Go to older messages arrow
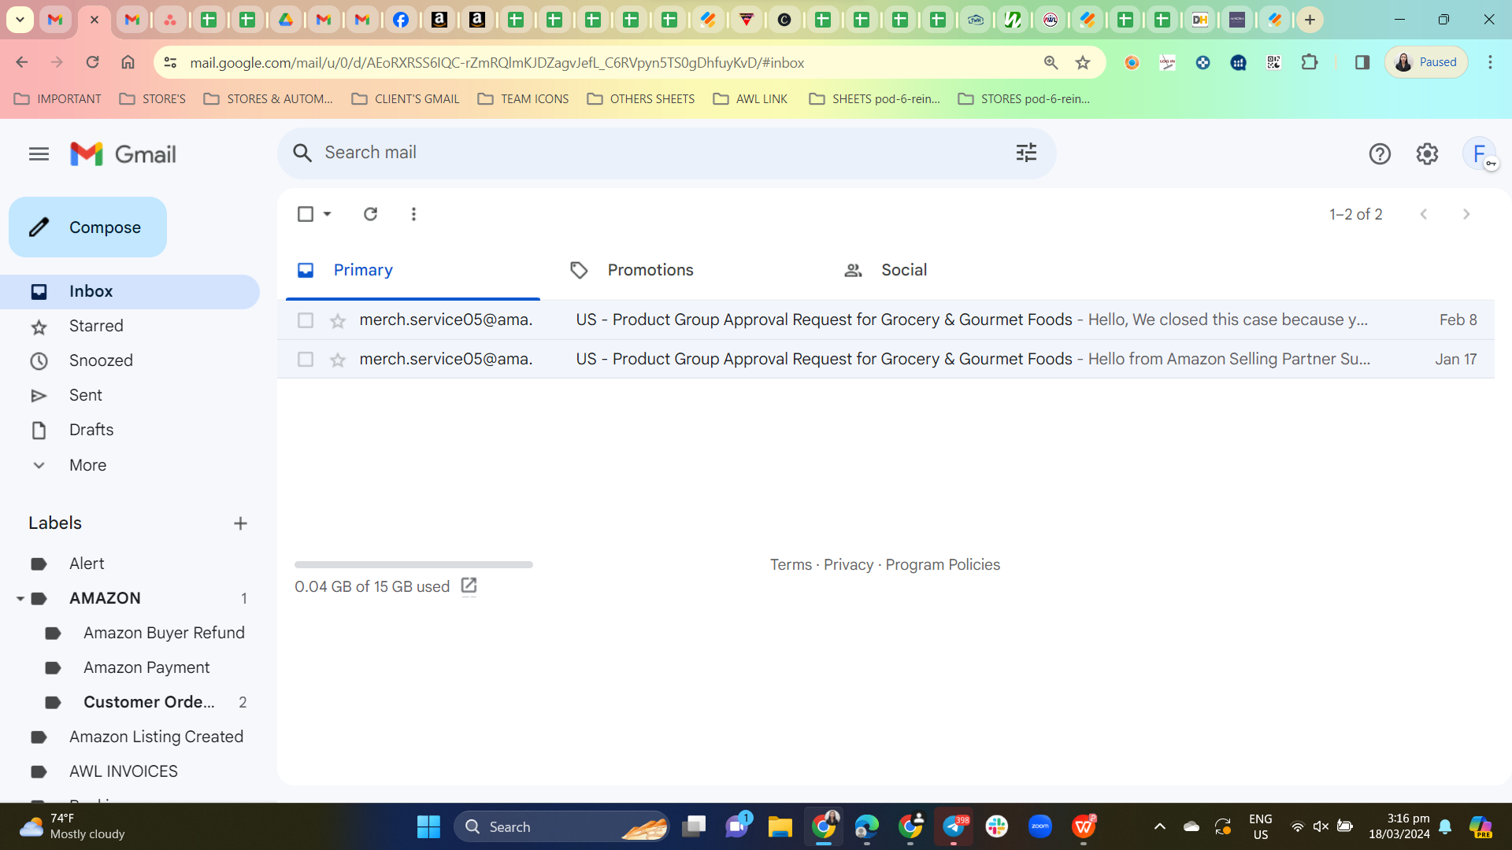This screenshot has height=850, width=1512. point(1466,214)
